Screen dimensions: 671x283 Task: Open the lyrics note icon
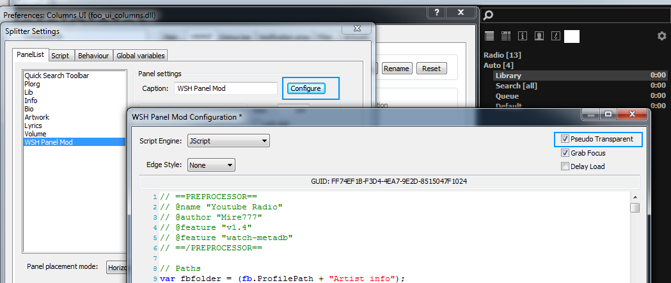[555, 36]
